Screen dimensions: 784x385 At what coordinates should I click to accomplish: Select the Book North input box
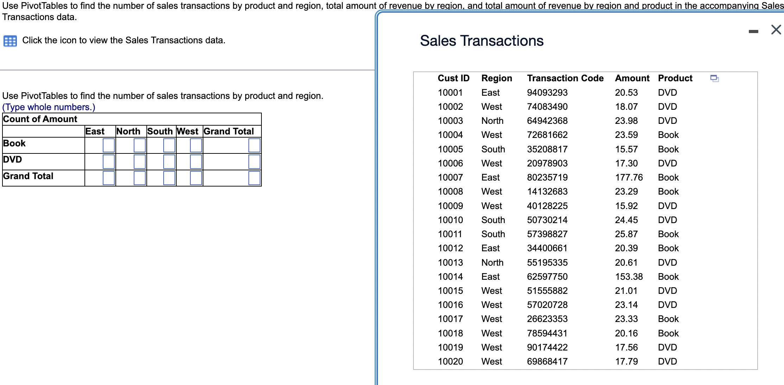tap(140, 145)
